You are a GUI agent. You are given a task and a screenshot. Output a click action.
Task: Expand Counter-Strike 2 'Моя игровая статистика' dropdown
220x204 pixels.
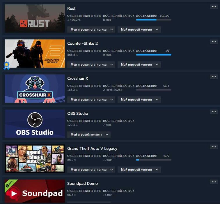(91, 64)
